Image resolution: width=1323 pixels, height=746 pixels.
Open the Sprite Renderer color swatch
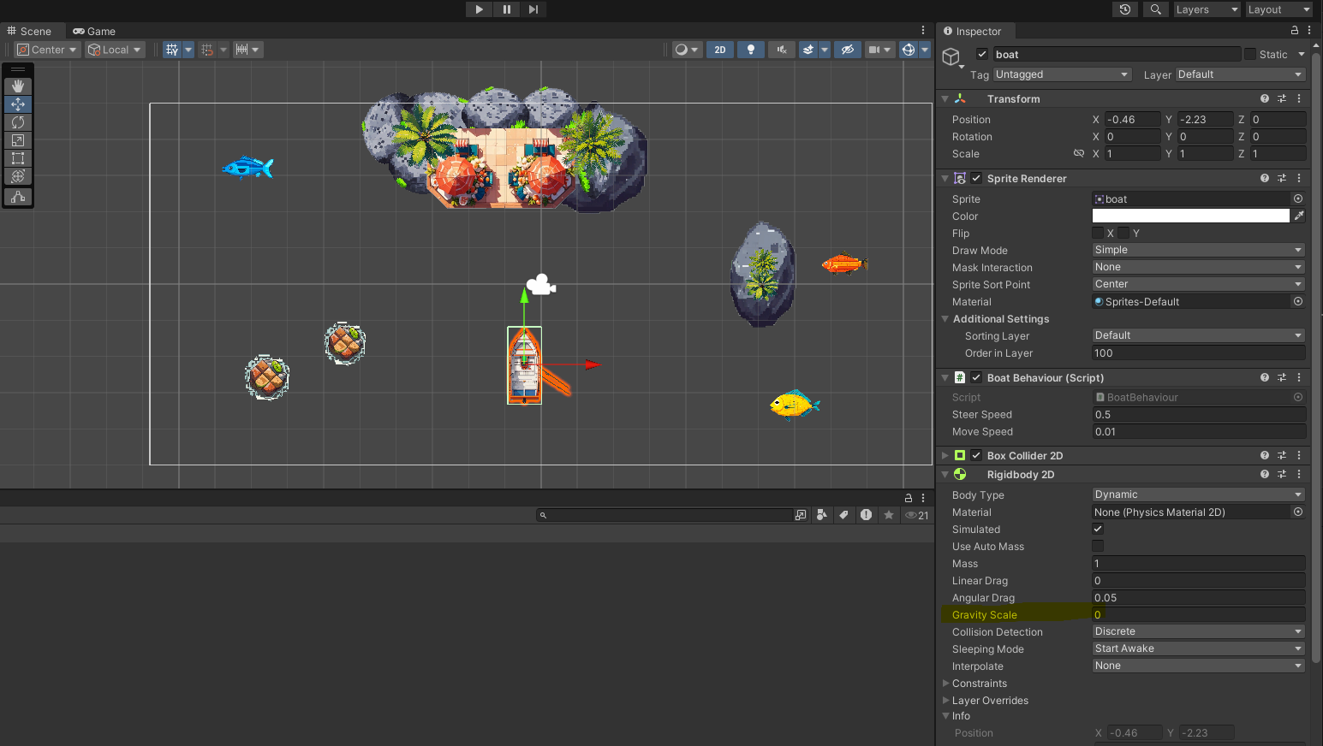(x=1189, y=216)
